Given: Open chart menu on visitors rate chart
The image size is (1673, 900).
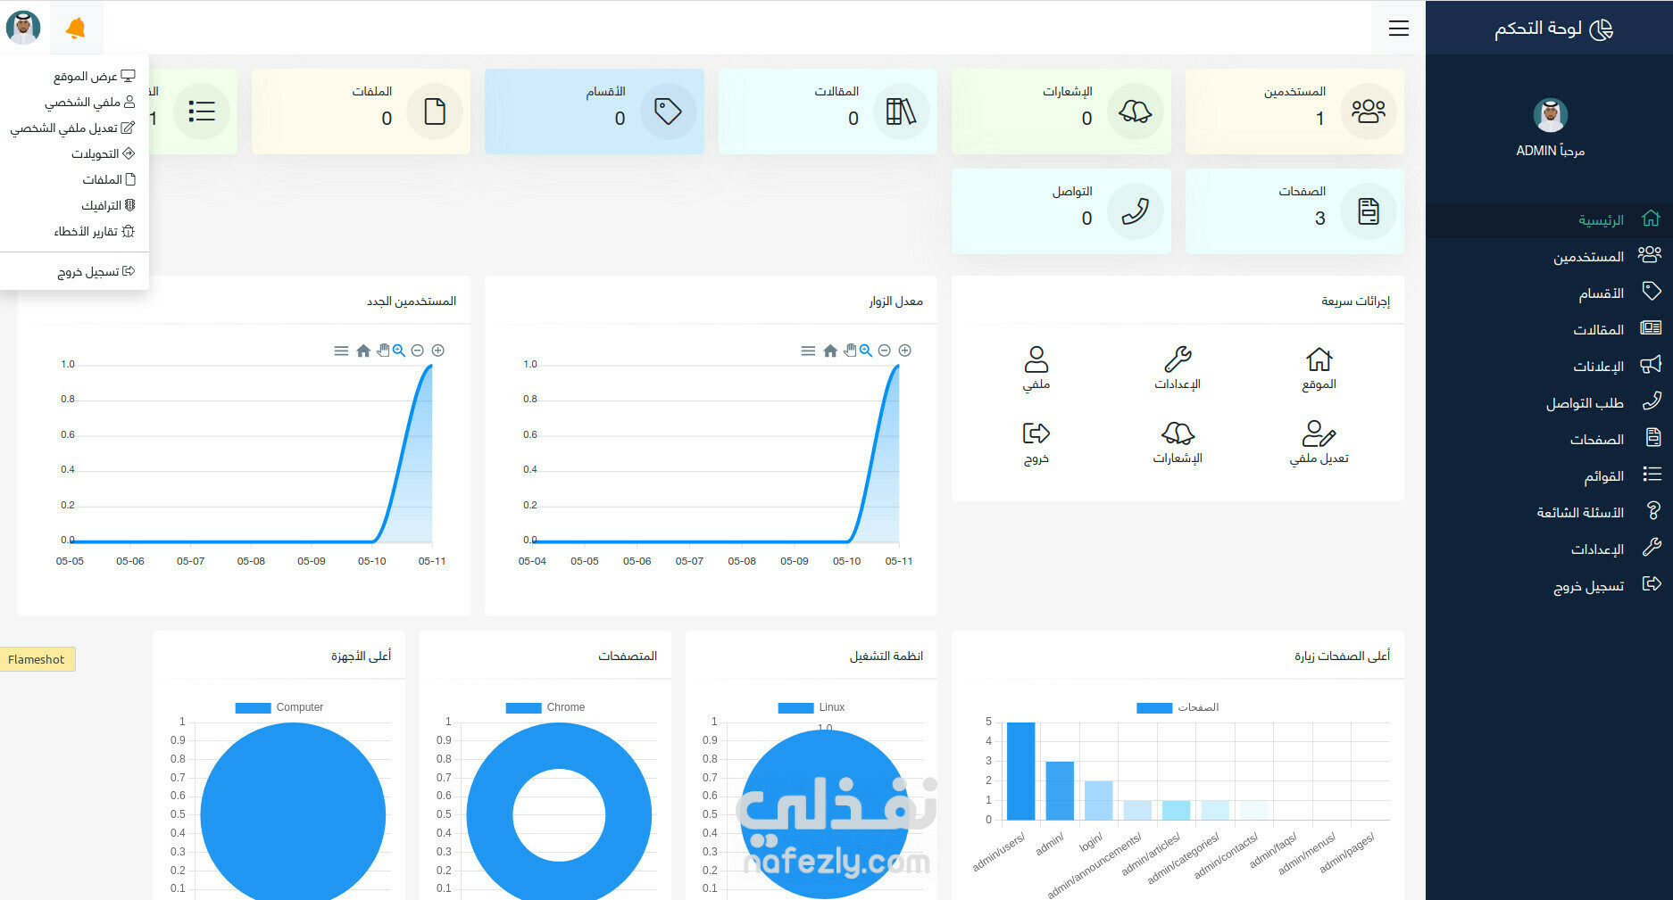Looking at the screenshot, I should (x=808, y=351).
